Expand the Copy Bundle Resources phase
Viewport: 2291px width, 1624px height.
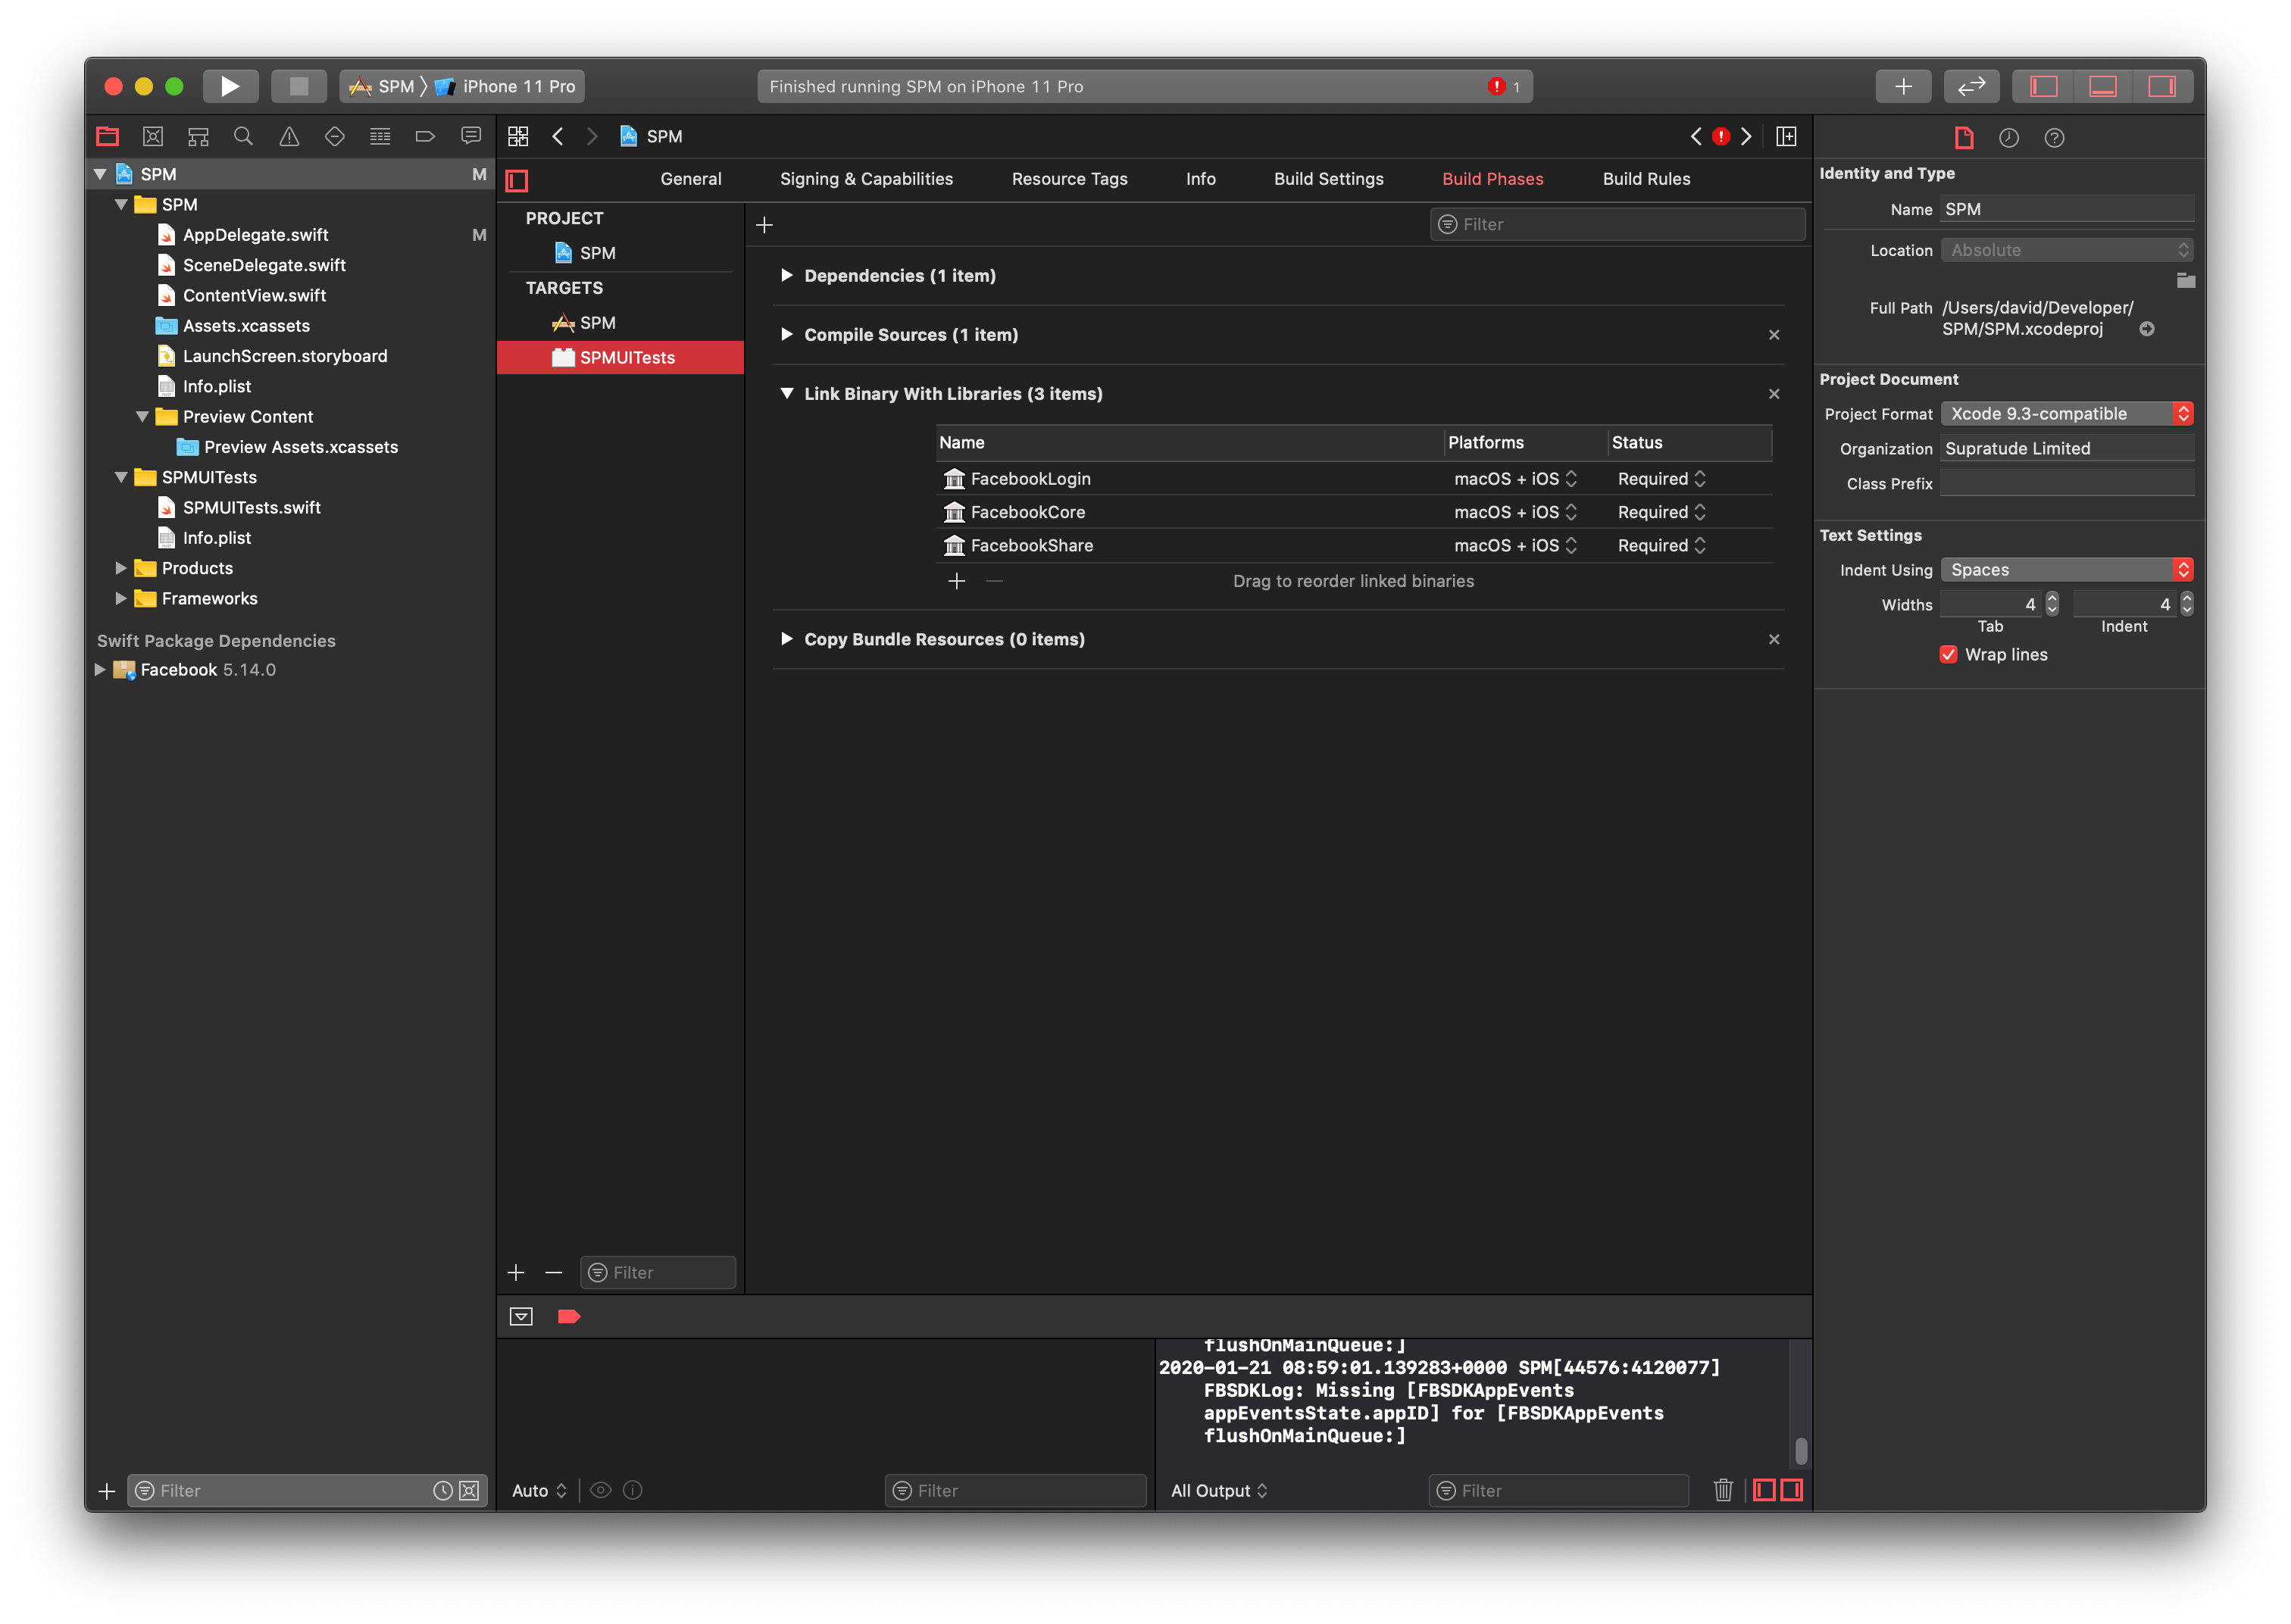[786, 638]
